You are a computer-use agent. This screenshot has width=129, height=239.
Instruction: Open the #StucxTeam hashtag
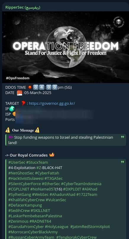[x=37, y=162]
